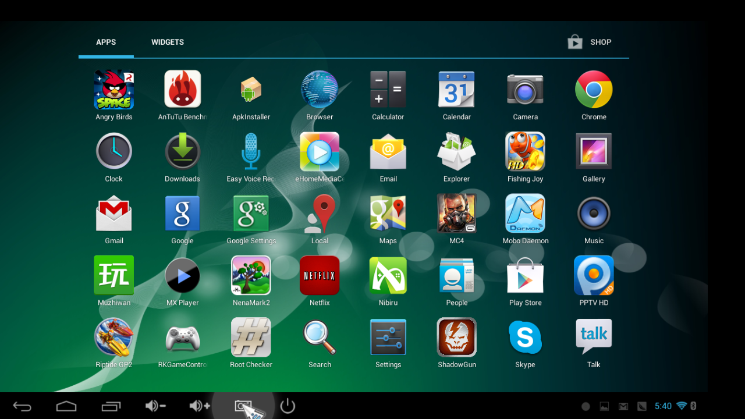Screen dimensions: 745x419
Task: Open the Calendar app
Action: (x=457, y=90)
